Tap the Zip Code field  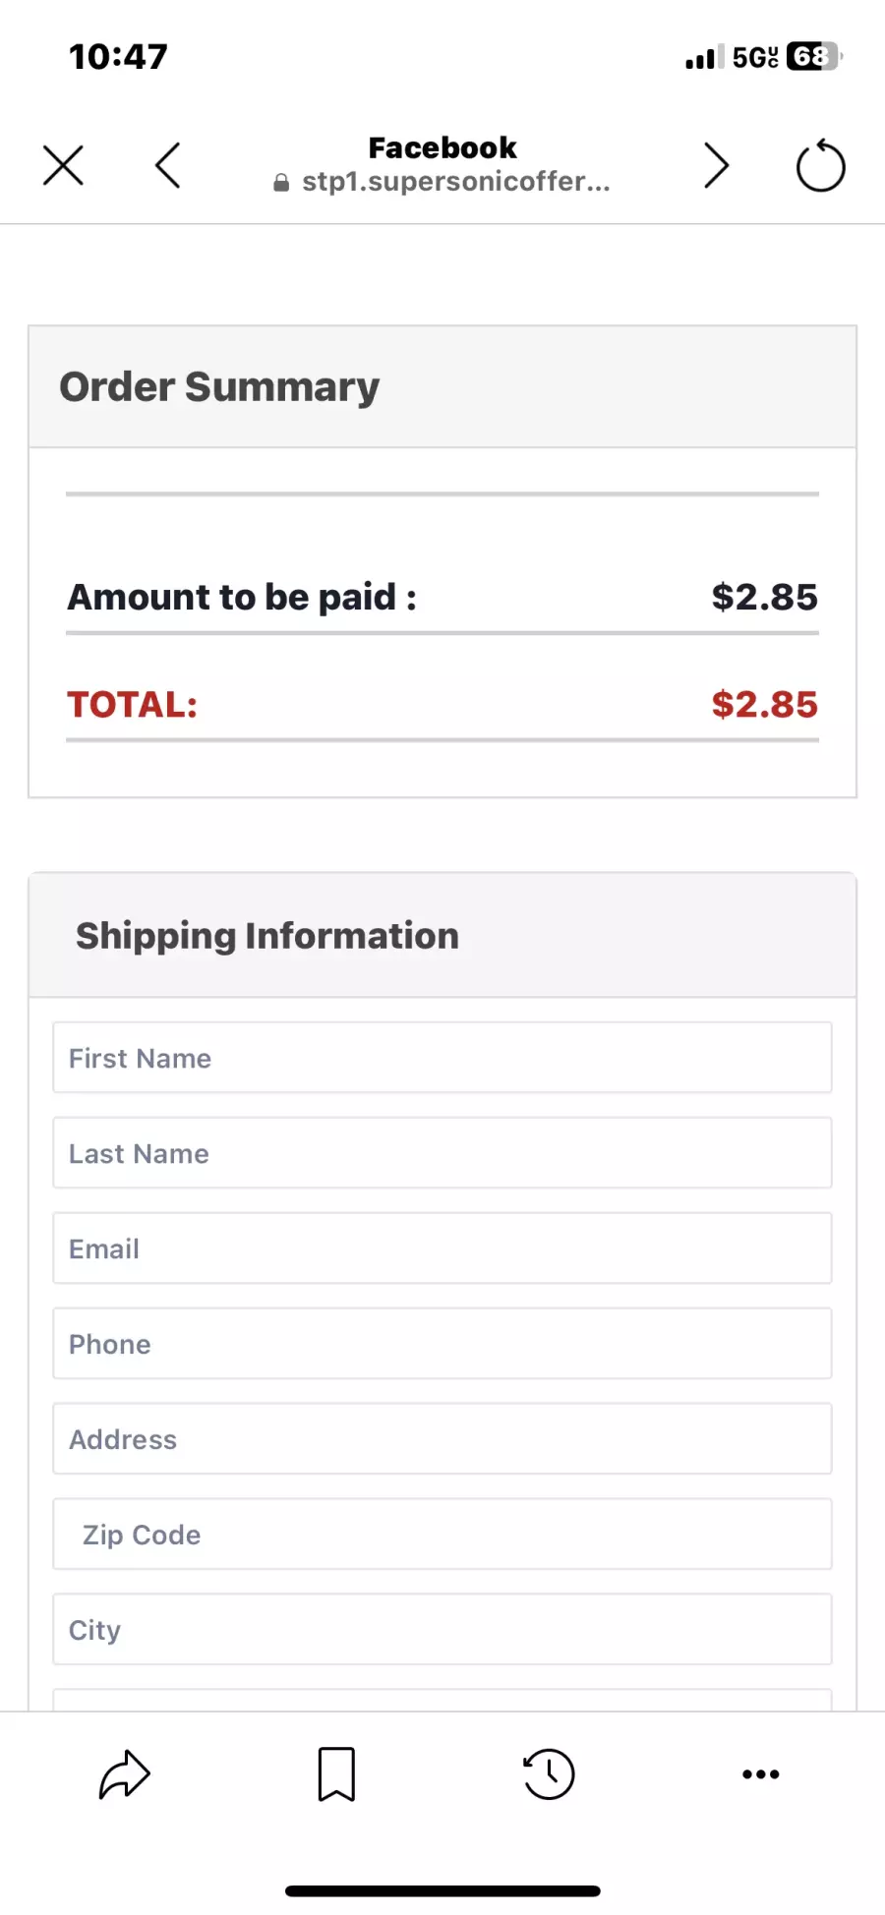(x=442, y=1535)
